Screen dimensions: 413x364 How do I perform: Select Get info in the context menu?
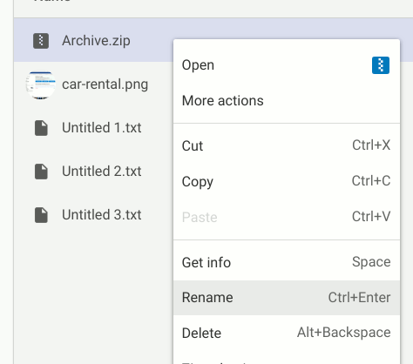point(287,262)
